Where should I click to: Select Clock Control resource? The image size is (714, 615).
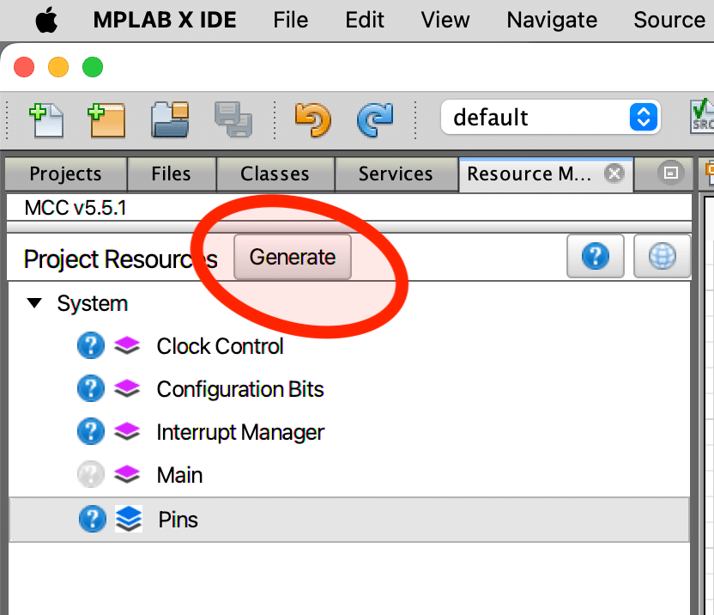pyautogui.click(x=220, y=346)
